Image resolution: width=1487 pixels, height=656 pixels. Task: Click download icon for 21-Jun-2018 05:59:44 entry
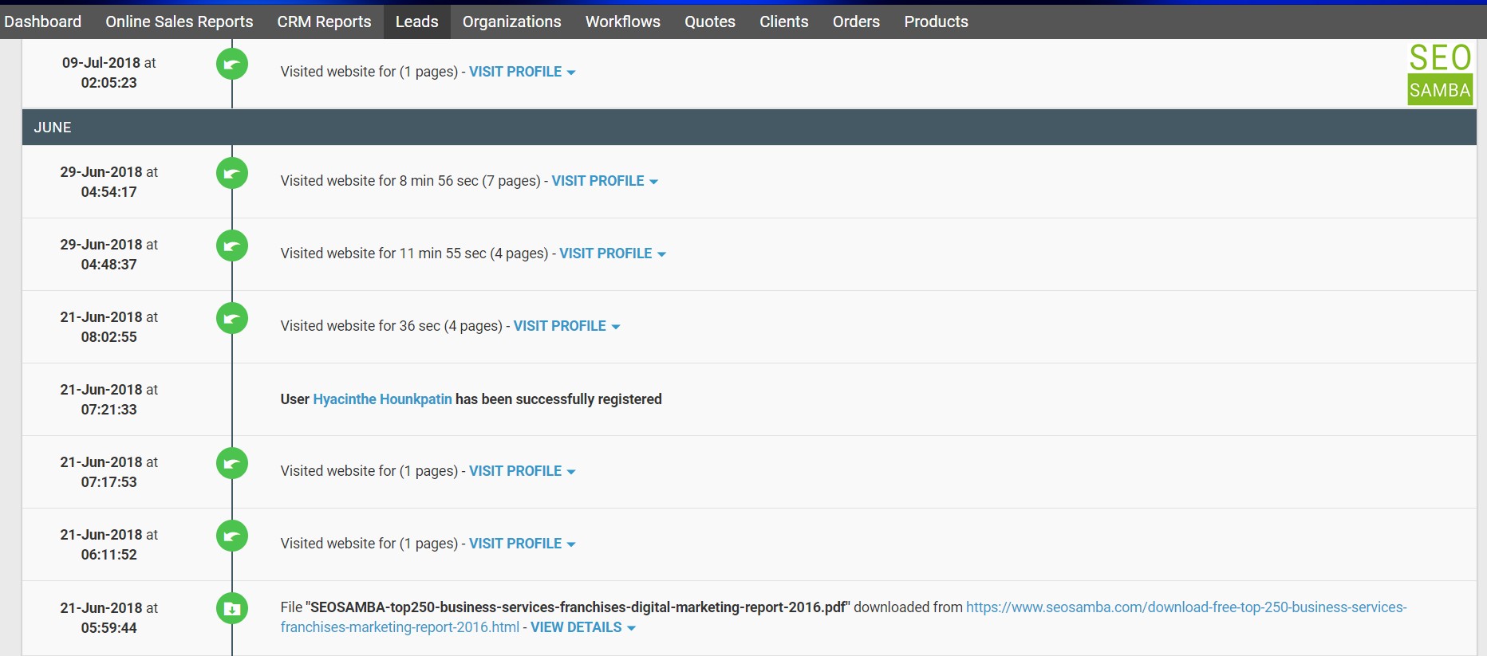pyautogui.click(x=232, y=608)
